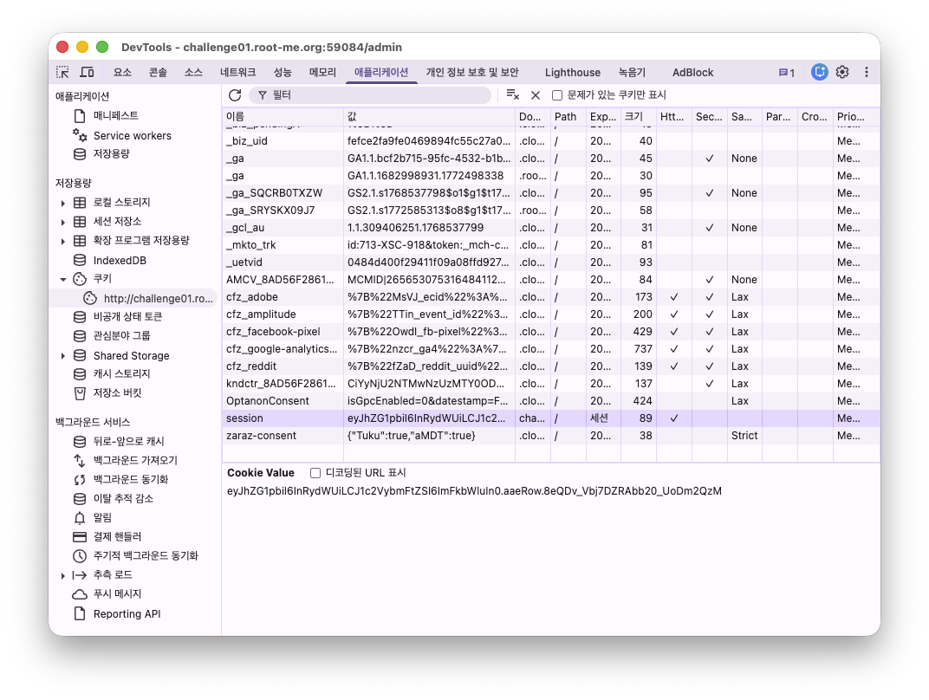This screenshot has height=700, width=929.
Task: Sort by 이름 column header
Action: pyautogui.click(x=282, y=117)
